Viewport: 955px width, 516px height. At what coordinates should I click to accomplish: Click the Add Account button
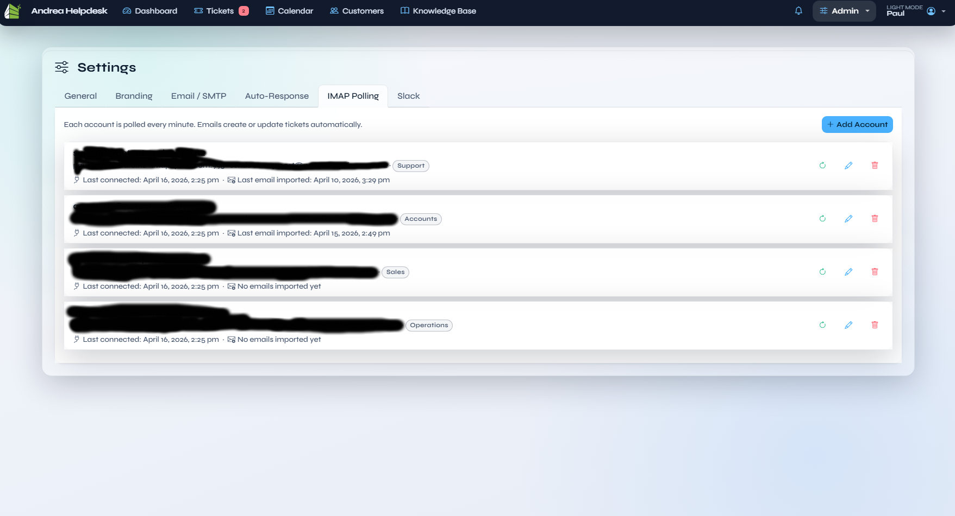(857, 124)
